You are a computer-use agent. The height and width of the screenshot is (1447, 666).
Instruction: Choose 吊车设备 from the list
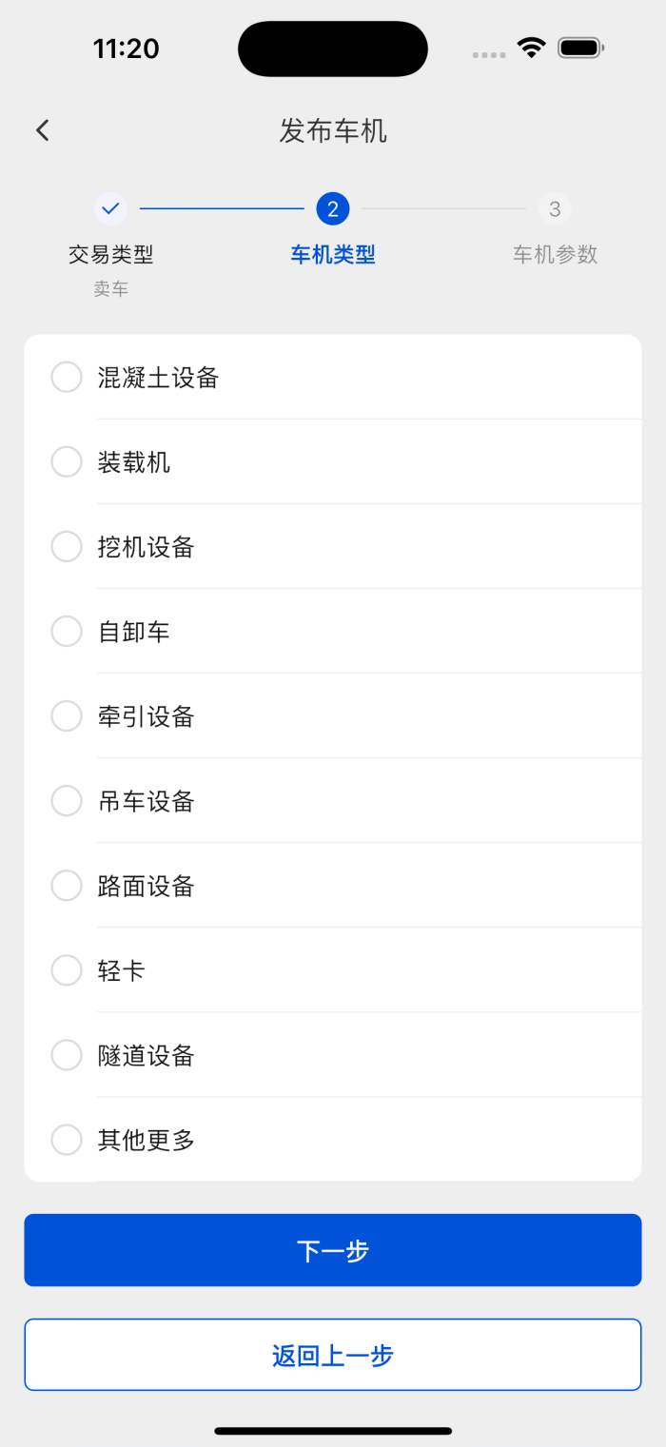(67, 800)
